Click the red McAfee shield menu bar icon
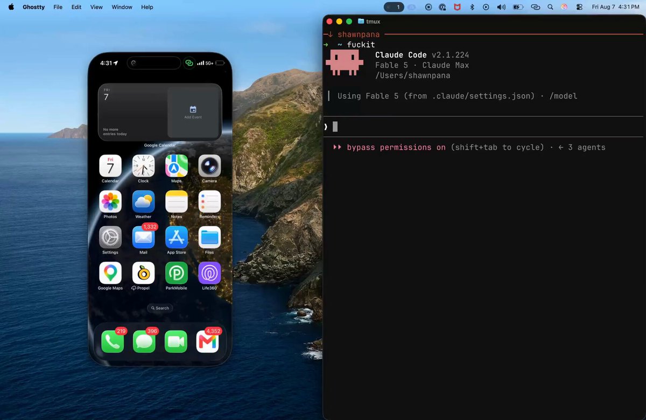This screenshot has width=646, height=420. click(457, 7)
